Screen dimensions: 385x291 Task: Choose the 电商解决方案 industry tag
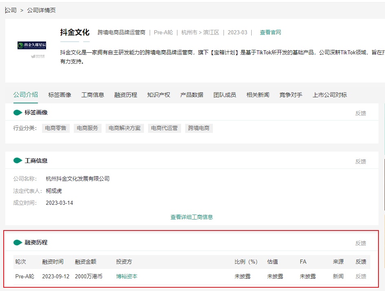coord(125,128)
